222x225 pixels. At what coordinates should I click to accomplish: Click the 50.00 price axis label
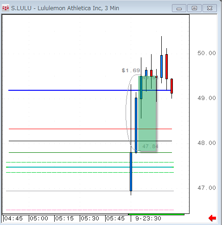click(x=207, y=53)
